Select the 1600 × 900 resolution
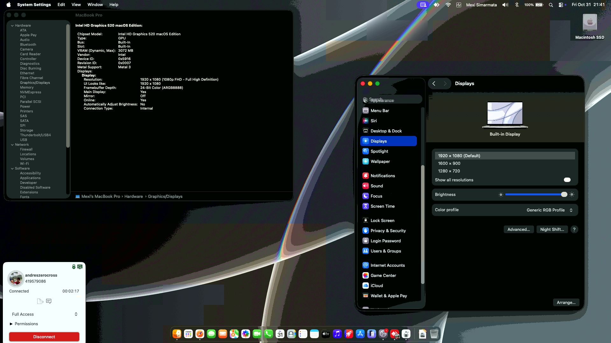The width and height of the screenshot is (611, 343). pos(505,163)
